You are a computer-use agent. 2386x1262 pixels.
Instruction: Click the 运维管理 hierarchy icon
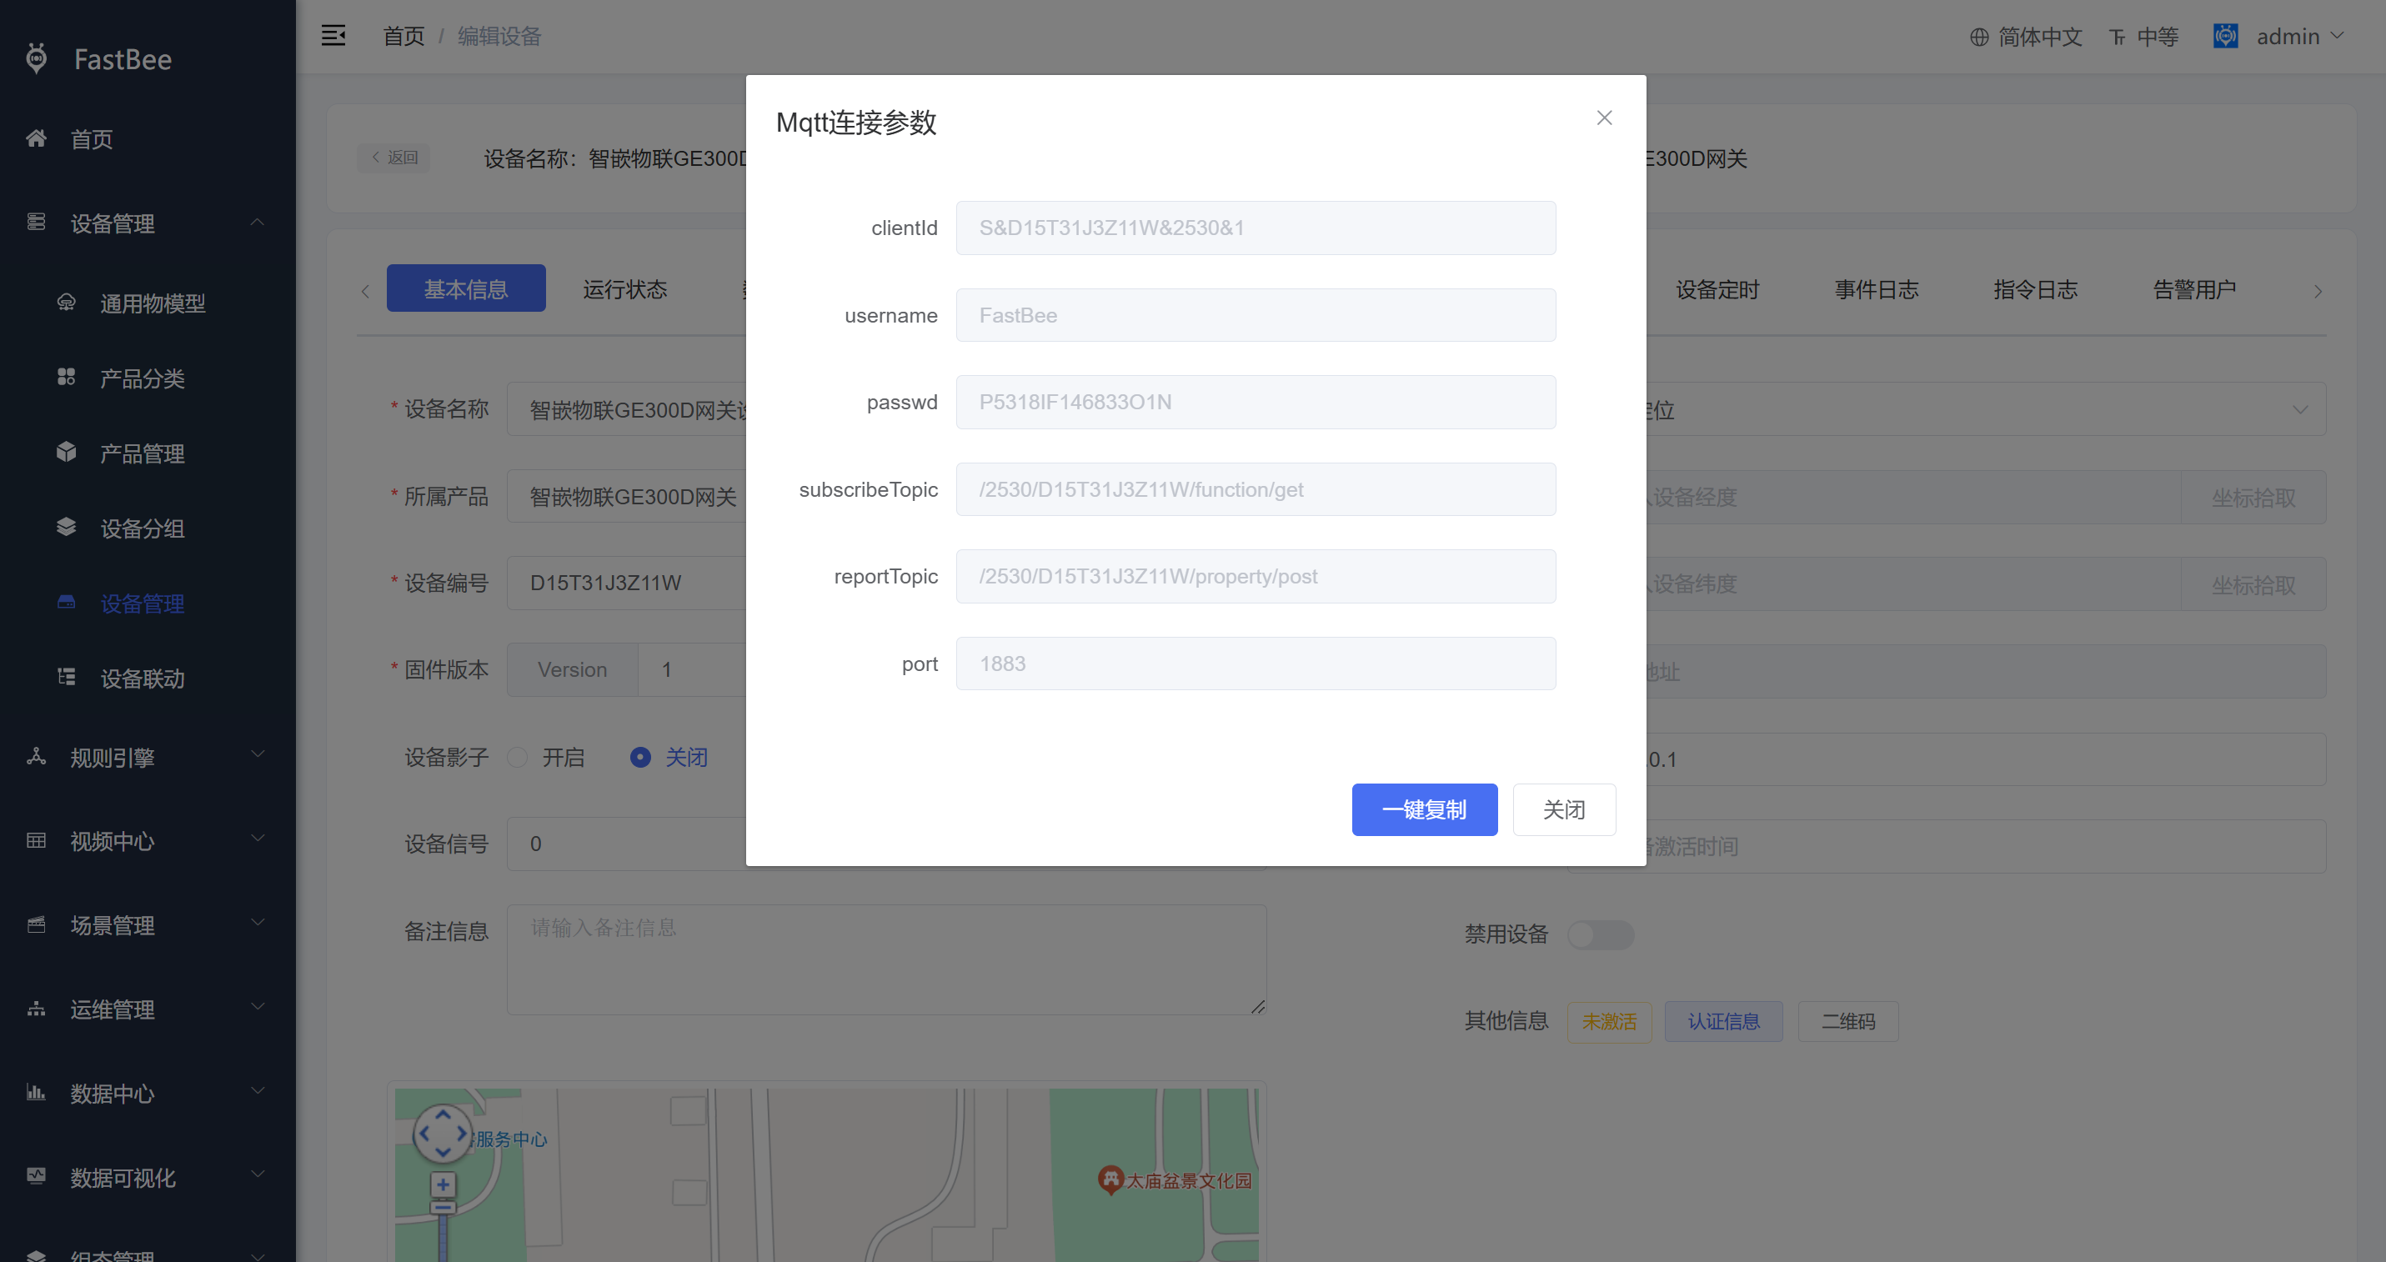tap(36, 1009)
